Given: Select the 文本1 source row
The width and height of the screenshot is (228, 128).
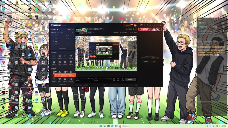Looking at the screenshot, I should click(x=62, y=36).
